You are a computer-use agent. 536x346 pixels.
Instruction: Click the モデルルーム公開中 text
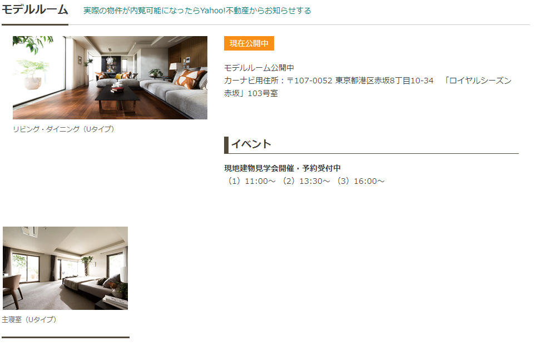point(259,68)
